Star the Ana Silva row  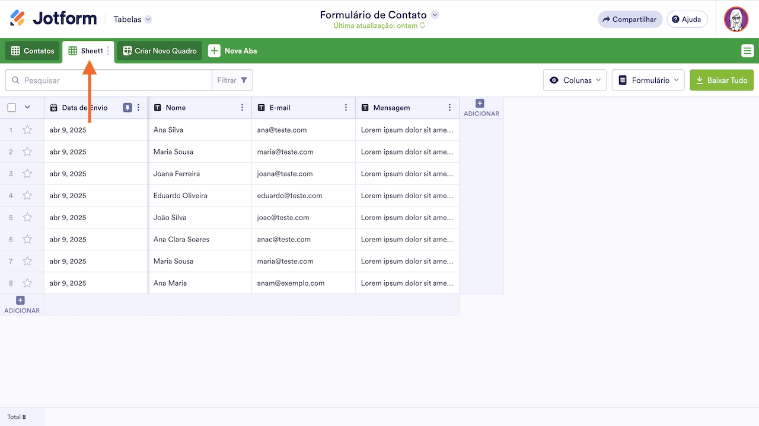coord(27,130)
